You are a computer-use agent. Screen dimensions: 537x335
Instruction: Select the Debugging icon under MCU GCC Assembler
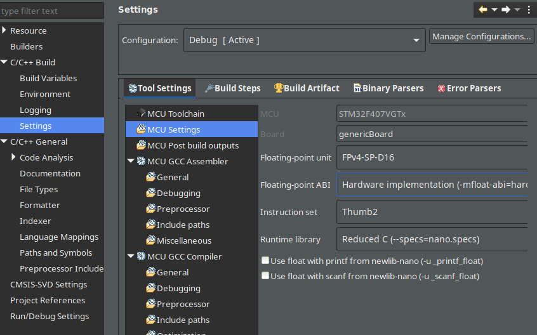click(150, 193)
